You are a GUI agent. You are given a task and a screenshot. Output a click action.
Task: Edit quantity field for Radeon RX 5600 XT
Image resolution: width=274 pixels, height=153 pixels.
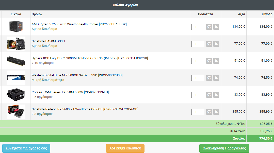(x=198, y=112)
